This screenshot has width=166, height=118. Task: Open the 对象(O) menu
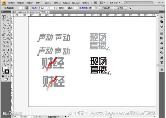(30, 3)
